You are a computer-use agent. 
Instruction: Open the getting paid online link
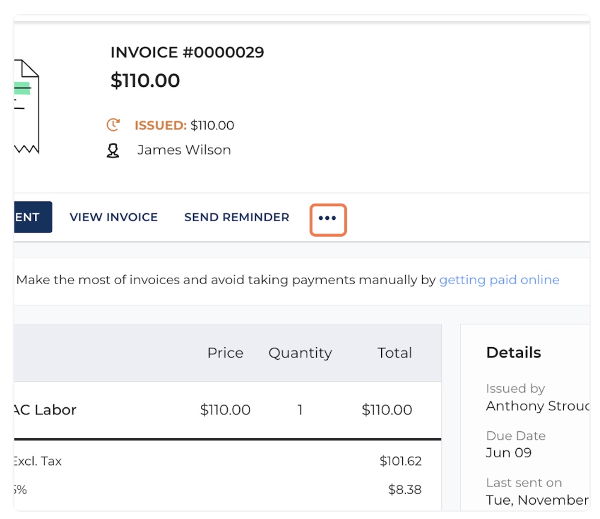tap(499, 280)
